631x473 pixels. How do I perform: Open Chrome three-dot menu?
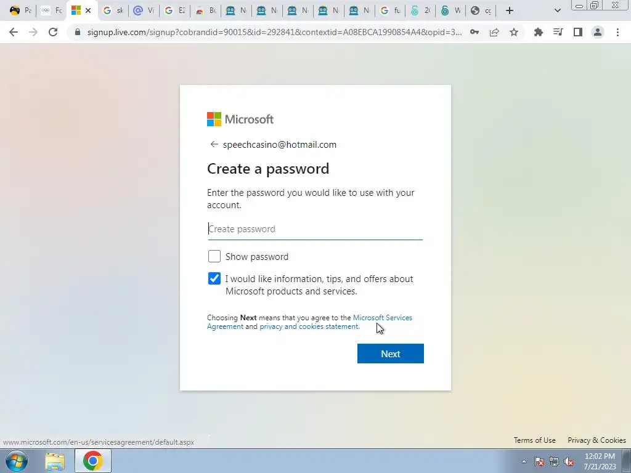tap(617, 32)
